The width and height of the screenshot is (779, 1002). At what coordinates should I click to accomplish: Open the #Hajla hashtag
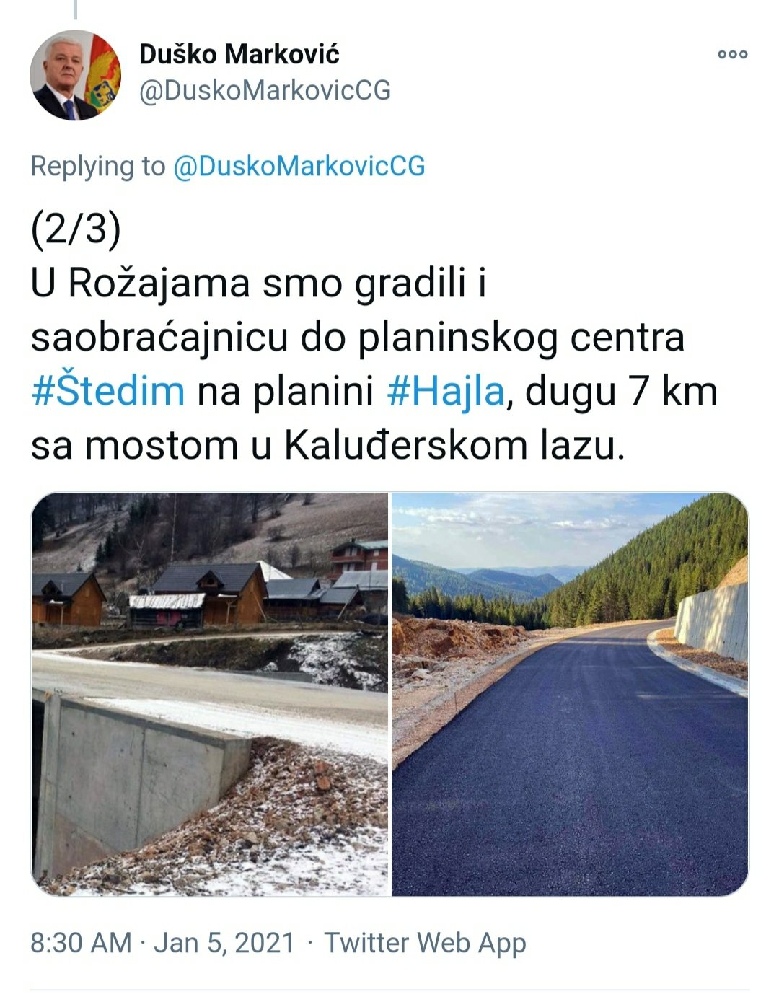click(x=445, y=392)
